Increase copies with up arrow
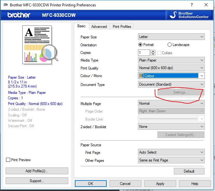Screen dimensions: 215x191 coord(153,51)
